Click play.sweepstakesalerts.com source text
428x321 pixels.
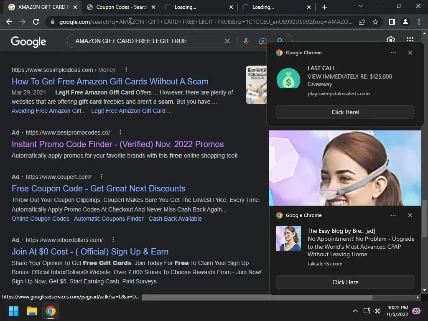[339, 94]
